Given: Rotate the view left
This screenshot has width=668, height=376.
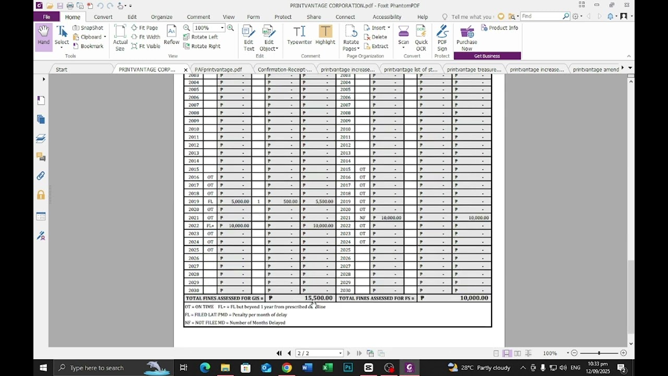Looking at the screenshot, I should (200, 37).
